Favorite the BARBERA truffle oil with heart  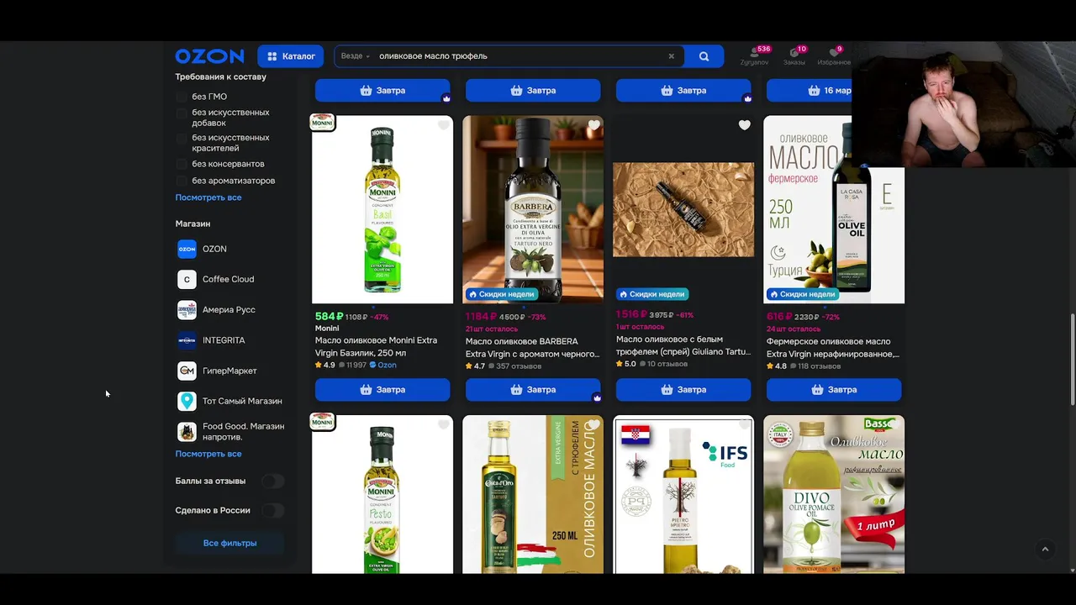point(593,125)
